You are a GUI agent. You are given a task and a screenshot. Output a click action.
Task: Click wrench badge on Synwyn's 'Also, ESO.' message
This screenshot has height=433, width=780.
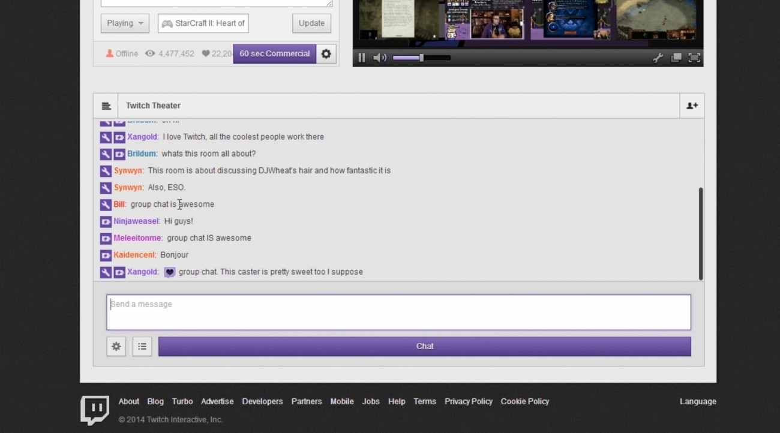pyautogui.click(x=106, y=188)
